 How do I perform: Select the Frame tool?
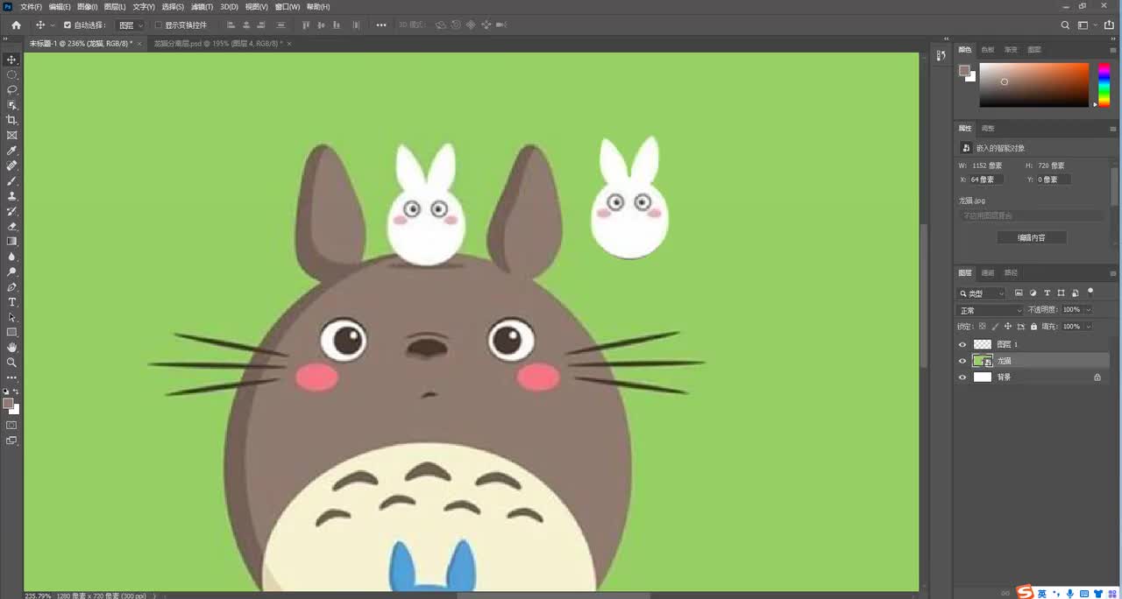pyautogui.click(x=11, y=136)
